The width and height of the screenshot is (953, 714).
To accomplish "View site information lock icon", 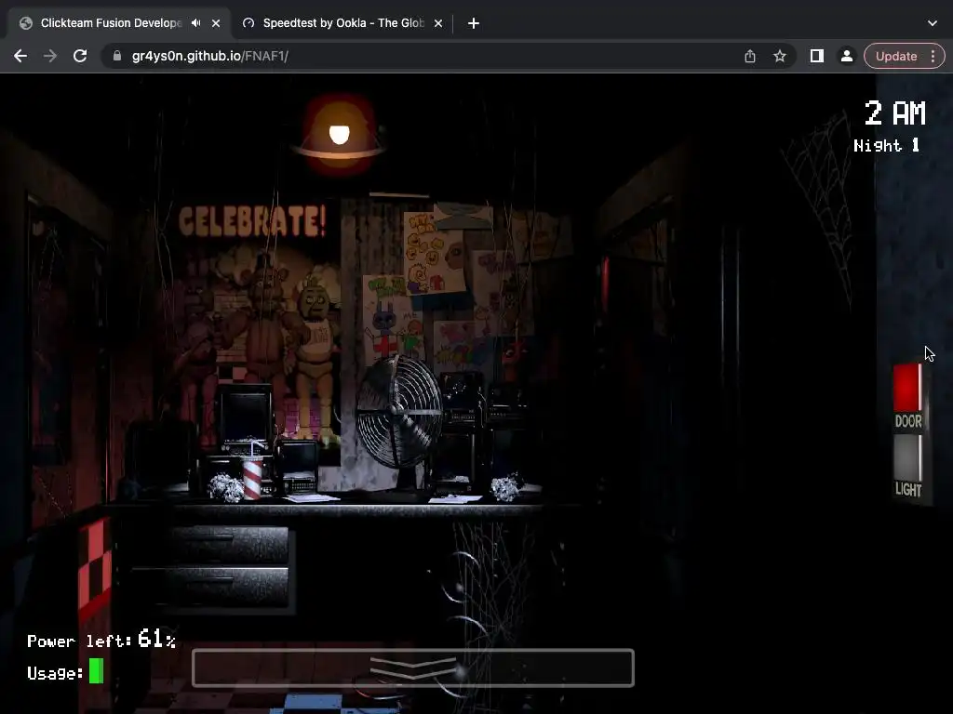I will pos(117,56).
